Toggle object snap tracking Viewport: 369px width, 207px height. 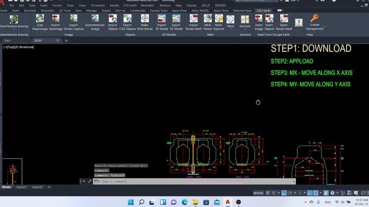point(310,193)
